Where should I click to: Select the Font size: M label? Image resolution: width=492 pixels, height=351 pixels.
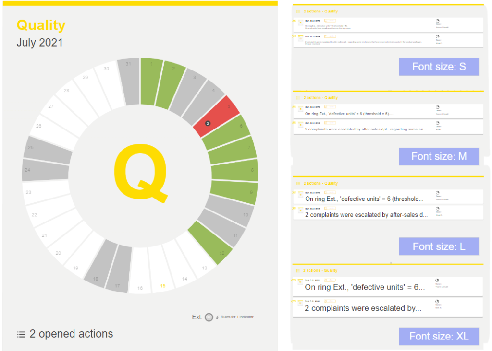(439, 156)
